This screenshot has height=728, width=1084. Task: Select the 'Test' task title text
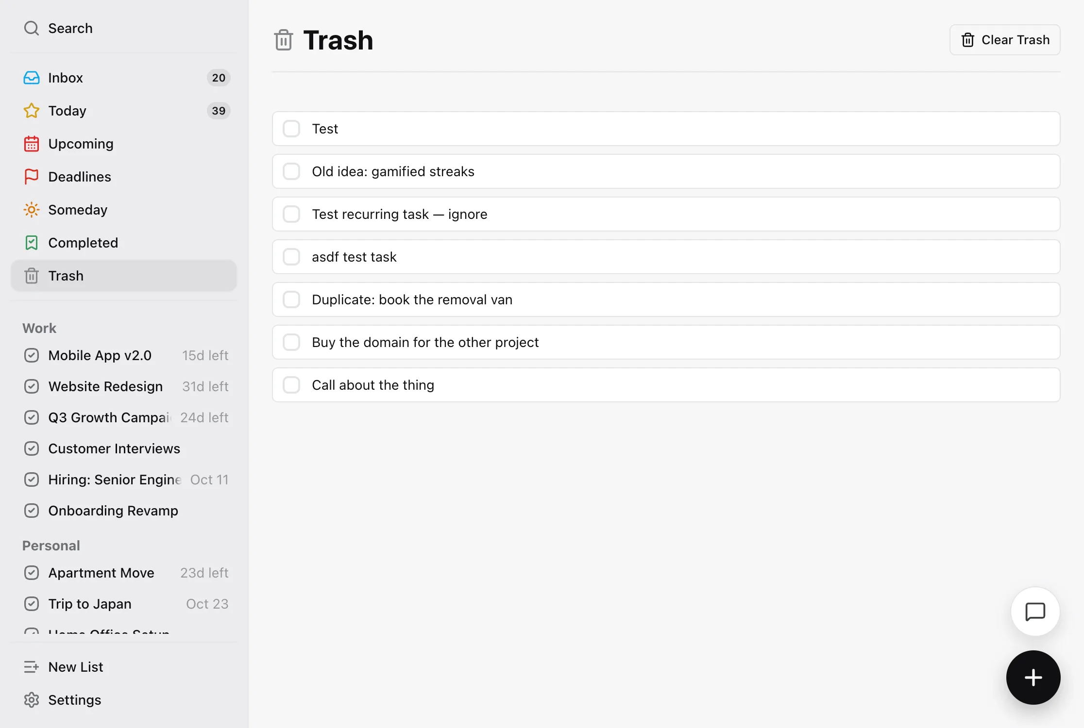tap(325, 129)
